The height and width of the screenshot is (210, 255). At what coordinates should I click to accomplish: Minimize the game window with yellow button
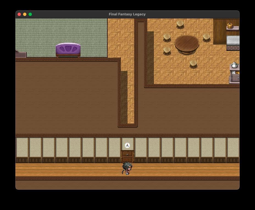tap(25, 14)
